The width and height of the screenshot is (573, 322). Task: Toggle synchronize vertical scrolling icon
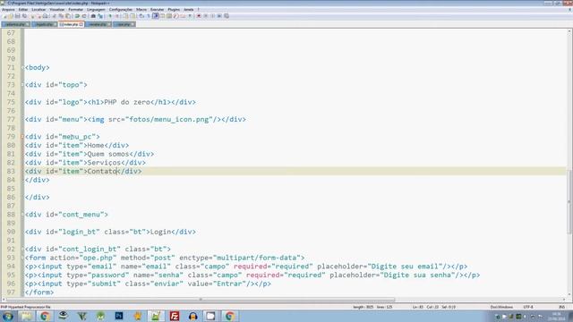pyautogui.click(x=125, y=16)
